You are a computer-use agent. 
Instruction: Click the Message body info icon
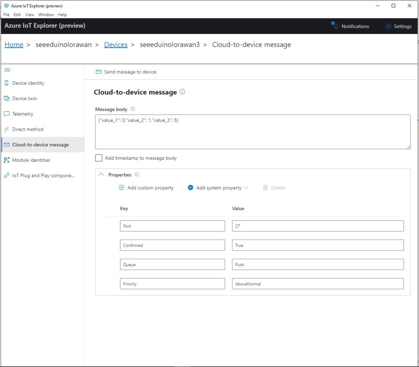pos(133,109)
